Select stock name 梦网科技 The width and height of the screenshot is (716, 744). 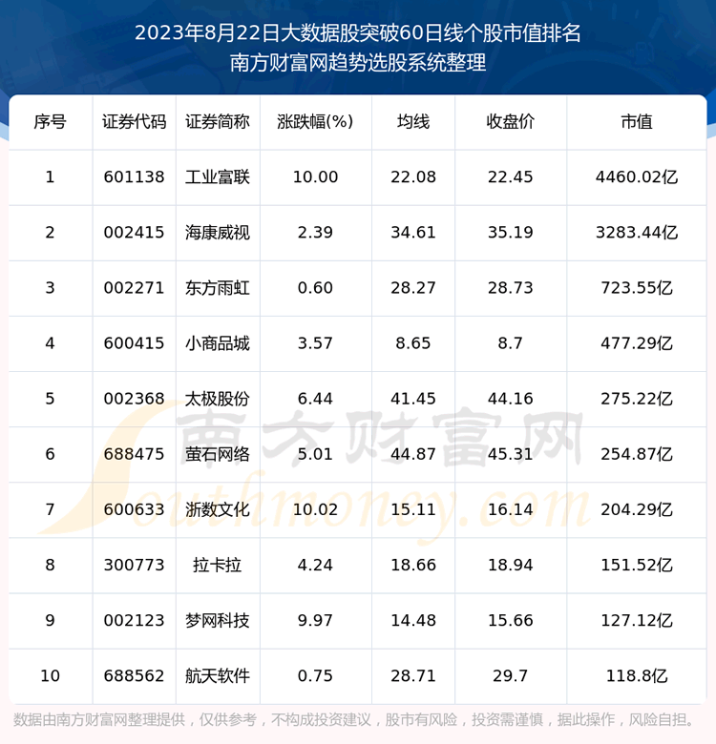pos(218,621)
